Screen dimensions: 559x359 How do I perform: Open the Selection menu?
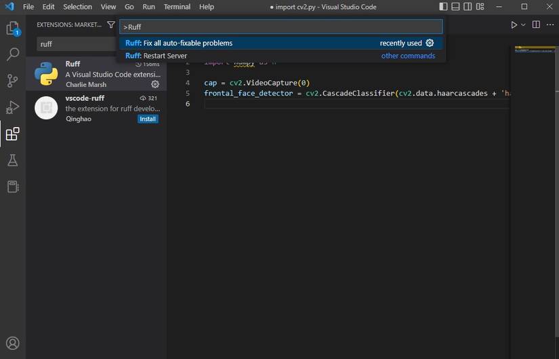click(77, 7)
